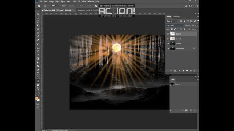
Task: Select the Lasso tool
Action: coord(38,22)
